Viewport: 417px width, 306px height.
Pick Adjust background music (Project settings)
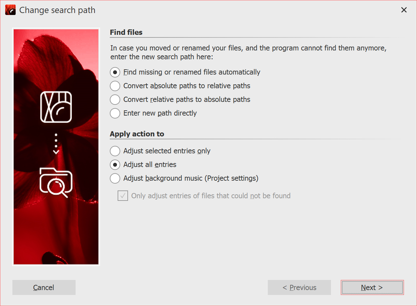(x=115, y=178)
